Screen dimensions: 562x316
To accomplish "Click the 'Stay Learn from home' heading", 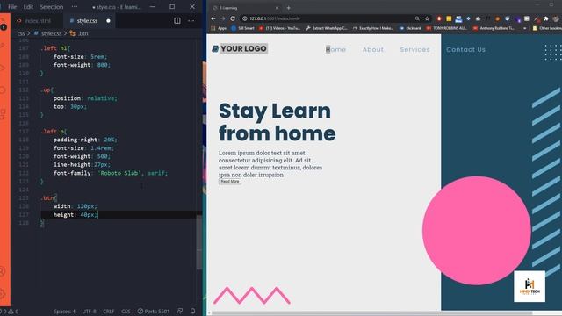I will coord(277,122).
